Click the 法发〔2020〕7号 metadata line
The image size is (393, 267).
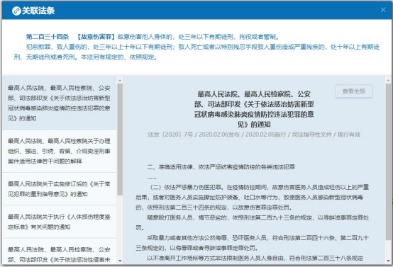254,135
